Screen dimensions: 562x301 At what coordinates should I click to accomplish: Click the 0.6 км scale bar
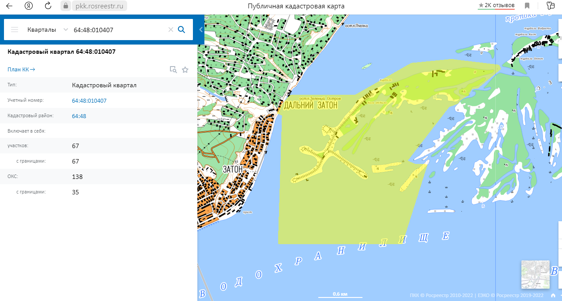(340, 294)
